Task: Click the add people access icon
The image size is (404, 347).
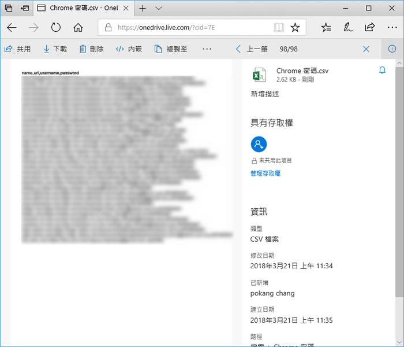Action: [259, 144]
